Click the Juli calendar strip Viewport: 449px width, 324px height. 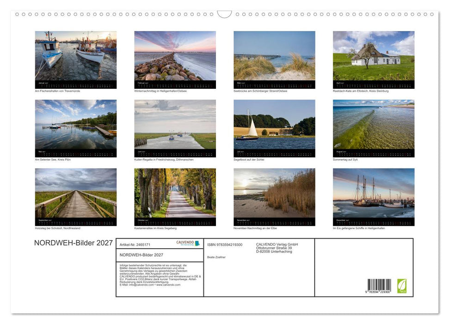pos(274,153)
